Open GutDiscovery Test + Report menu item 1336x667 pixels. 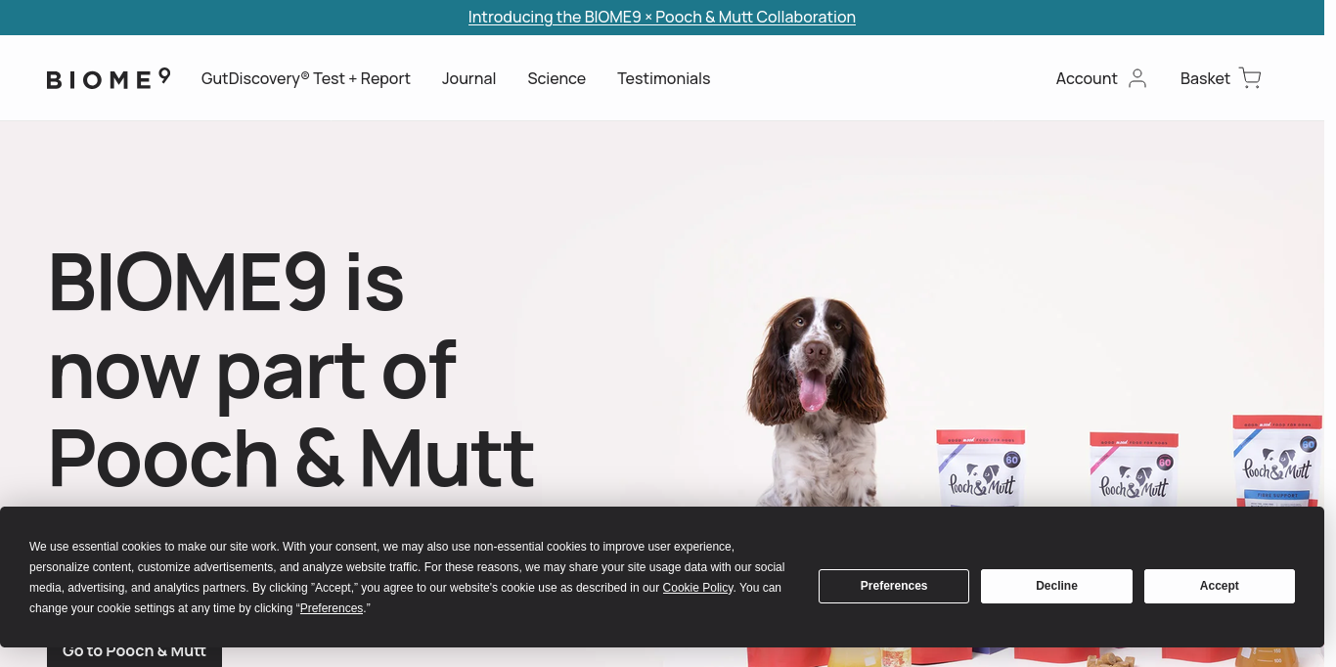pos(306,78)
